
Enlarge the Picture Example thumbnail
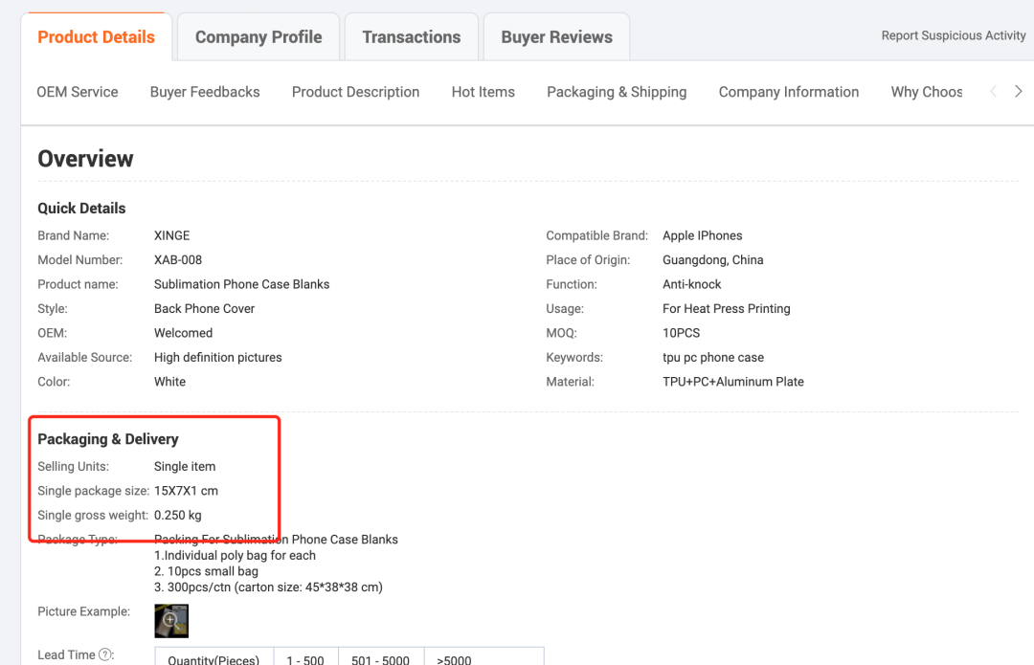pyautogui.click(x=171, y=620)
